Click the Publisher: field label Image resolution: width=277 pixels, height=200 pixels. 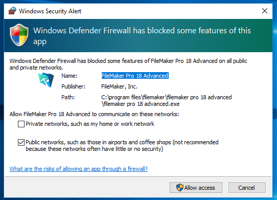pyautogui.click(x=73, y=86)
